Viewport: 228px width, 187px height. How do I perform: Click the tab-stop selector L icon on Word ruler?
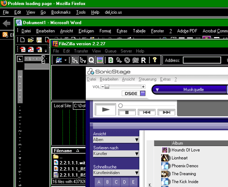20,59
